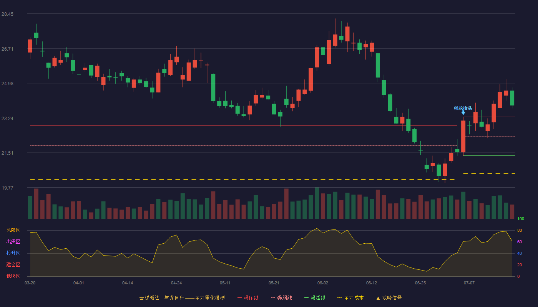The width and height of the screenshot is (538, 307).
Task: Click the 60 indicator scale label
Action: 520,242
